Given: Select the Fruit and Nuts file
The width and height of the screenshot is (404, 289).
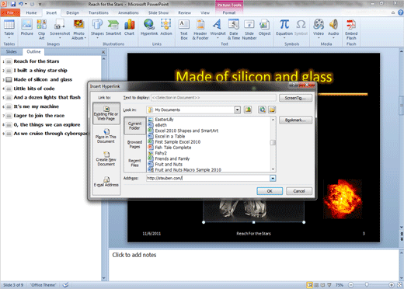Looking at the screenshot, I should point(169,164).
